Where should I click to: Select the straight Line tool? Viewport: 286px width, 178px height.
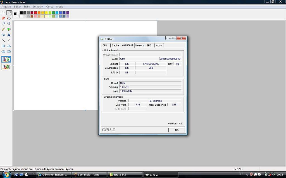3,41
